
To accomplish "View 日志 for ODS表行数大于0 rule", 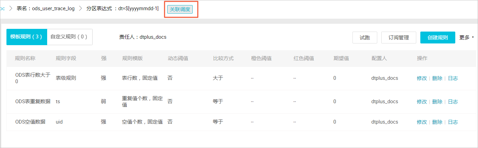I will [x=453, y=78].
